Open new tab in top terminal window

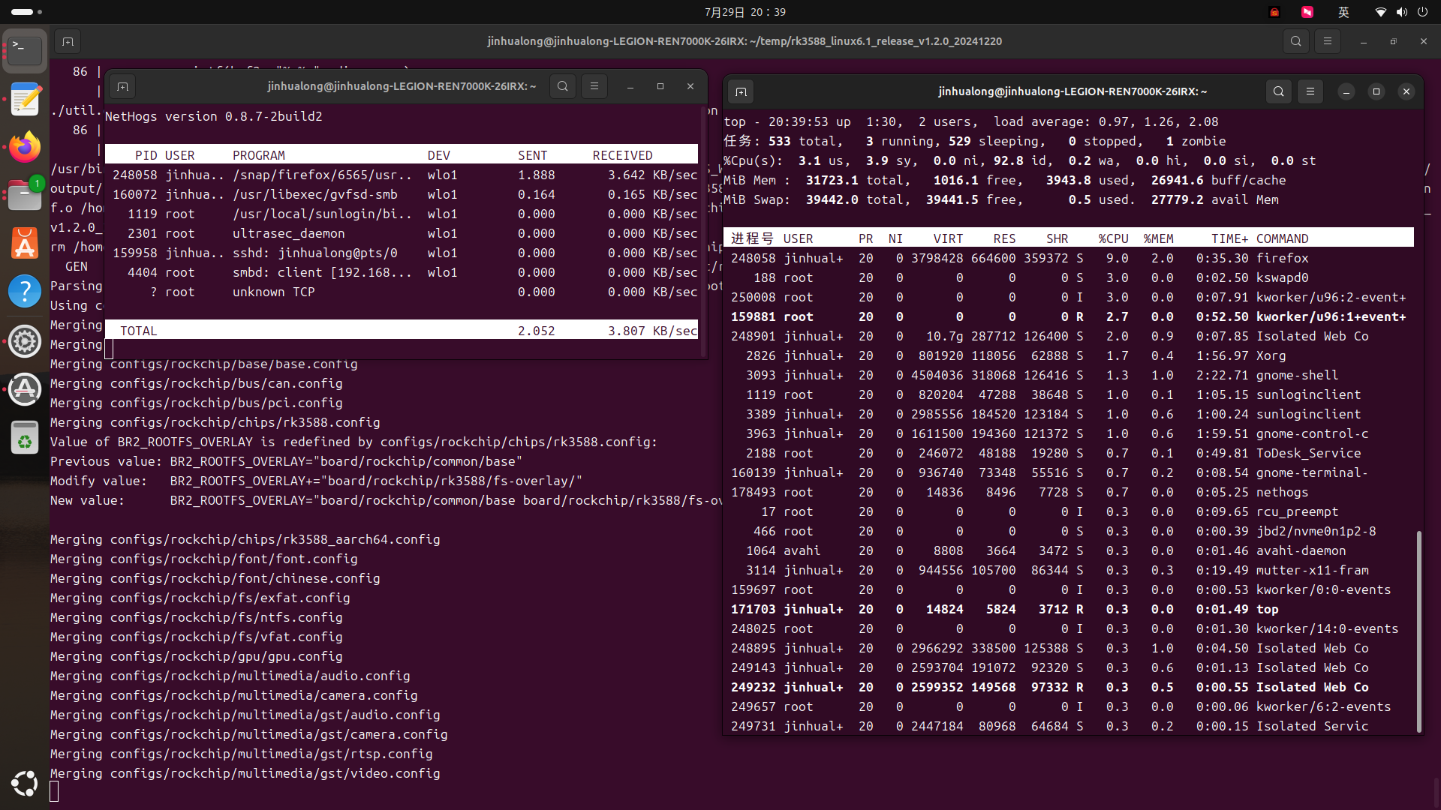(x=741, y=92)
